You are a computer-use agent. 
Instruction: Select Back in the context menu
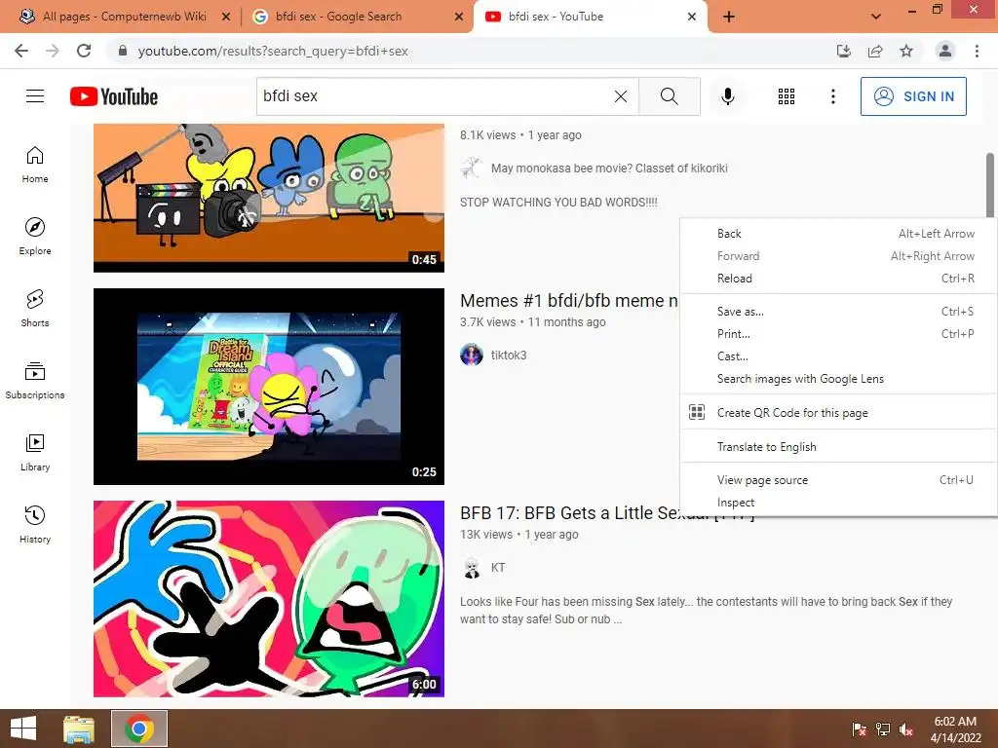coord(838,234)
